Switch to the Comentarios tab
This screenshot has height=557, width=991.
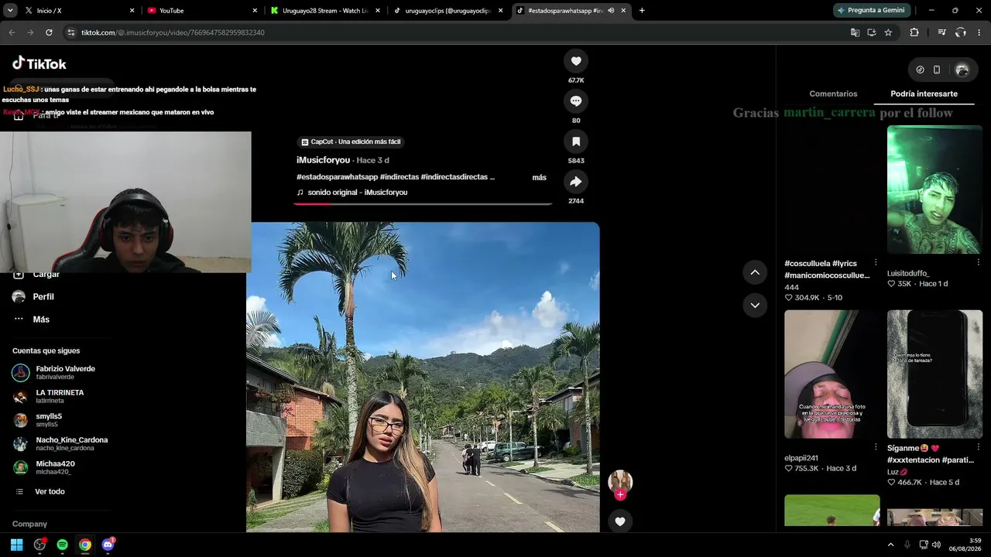click(833, 94)
